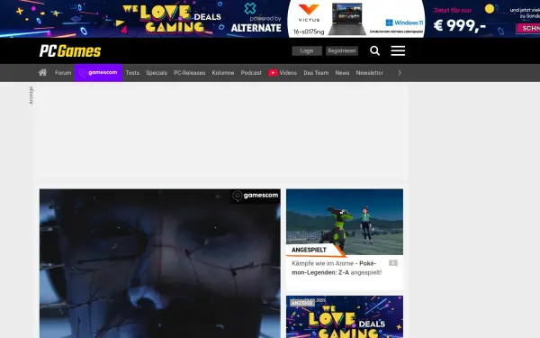
Task: Open the Specials menu item
Action: tap(157, 73)
